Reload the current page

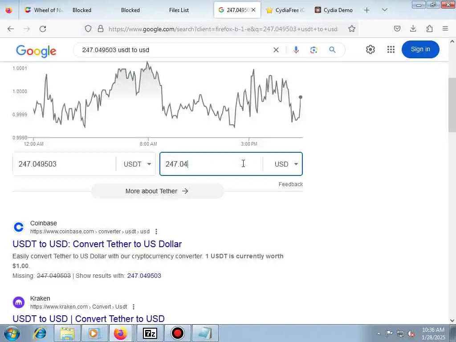point(43,29)
